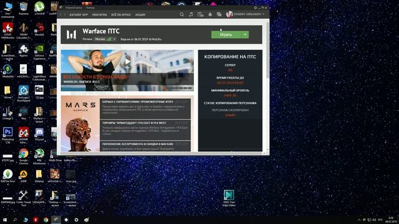Select the Sims 4 desktop icon

[x=7, y=177]
